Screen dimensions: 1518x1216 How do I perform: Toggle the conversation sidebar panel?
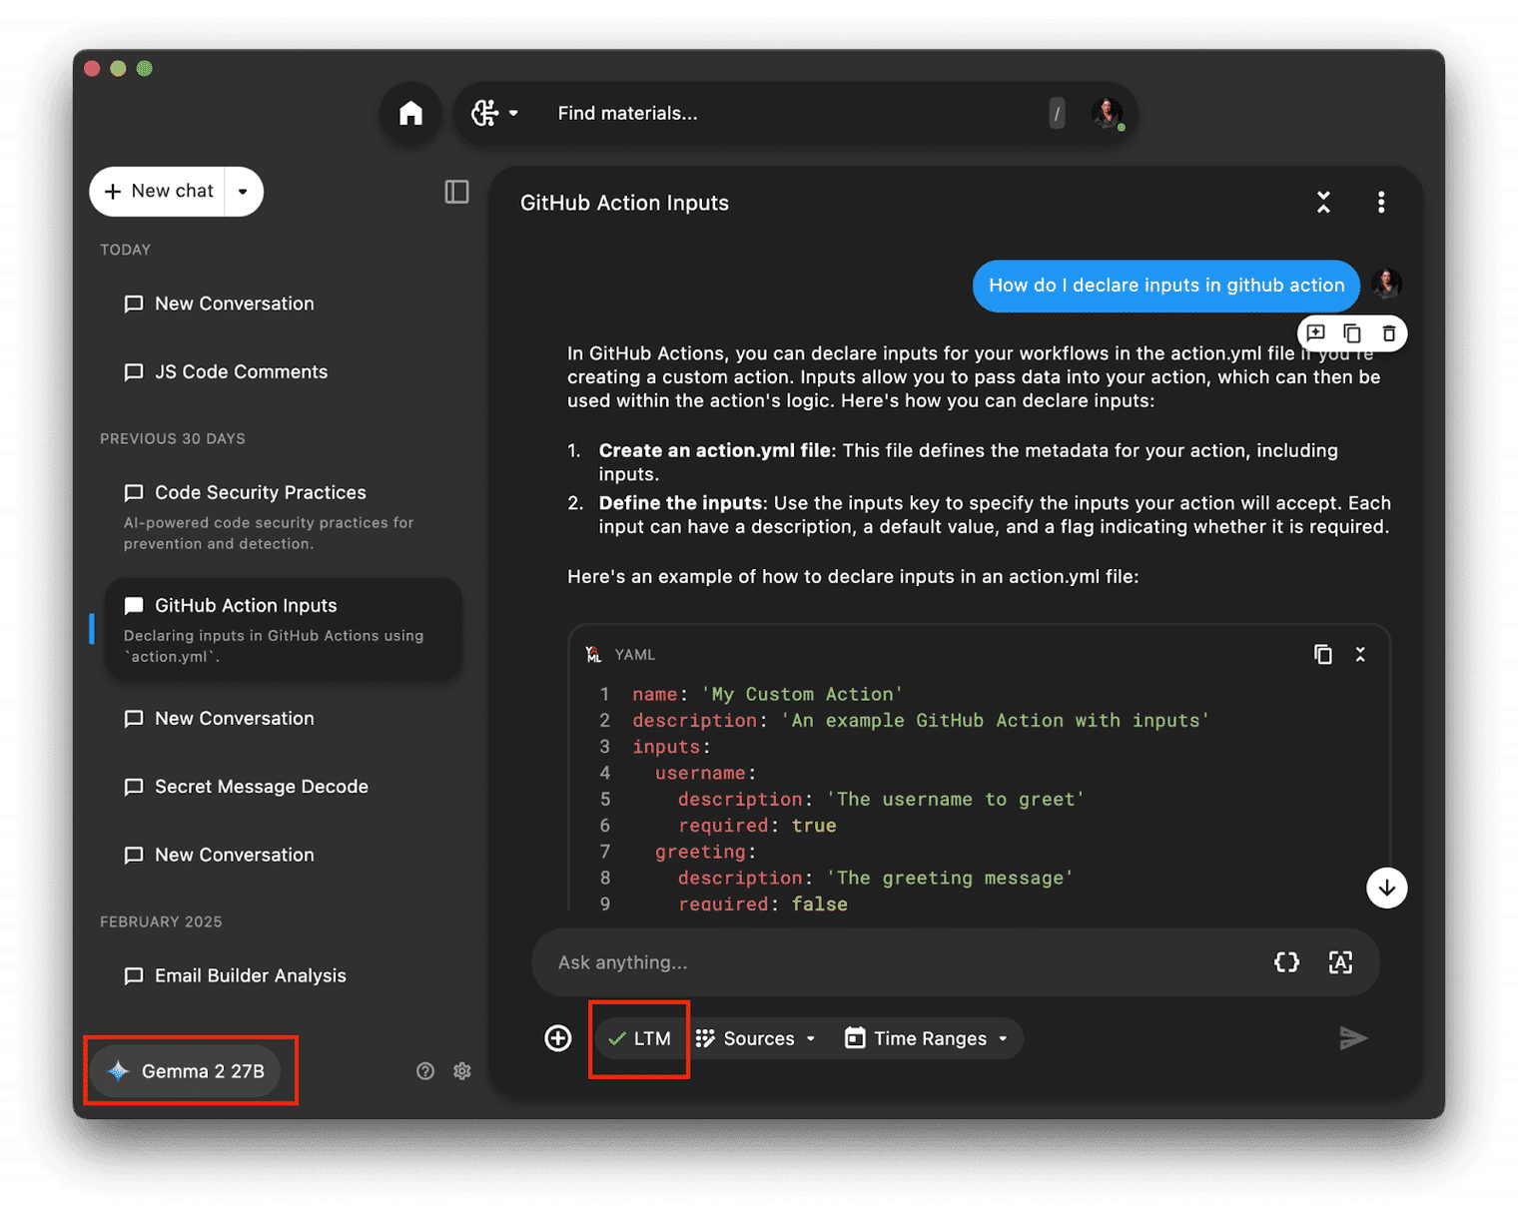pyautogui.click(x=456, y=191)
